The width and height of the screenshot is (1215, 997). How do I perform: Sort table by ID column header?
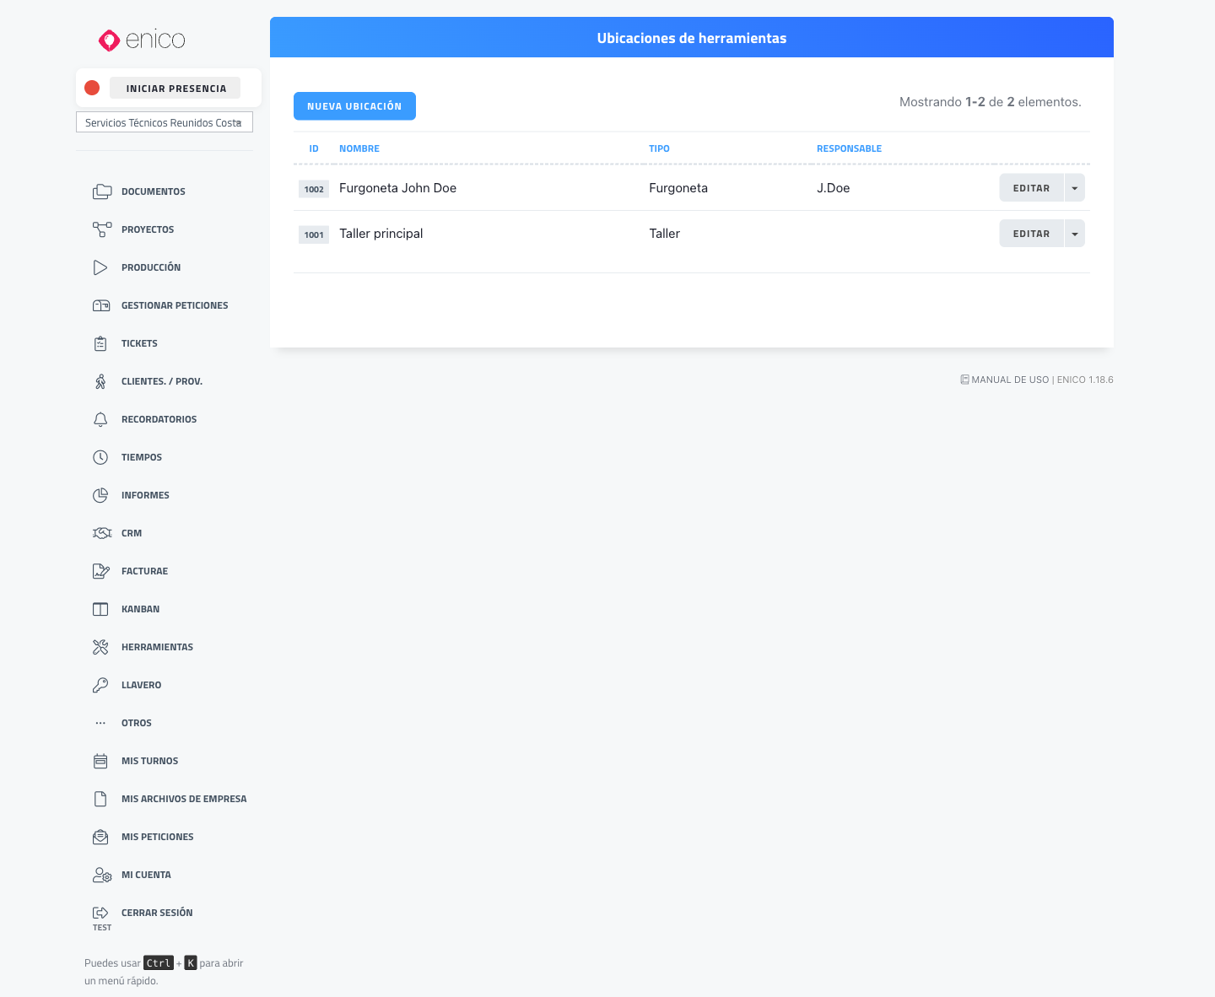point(314,148)
